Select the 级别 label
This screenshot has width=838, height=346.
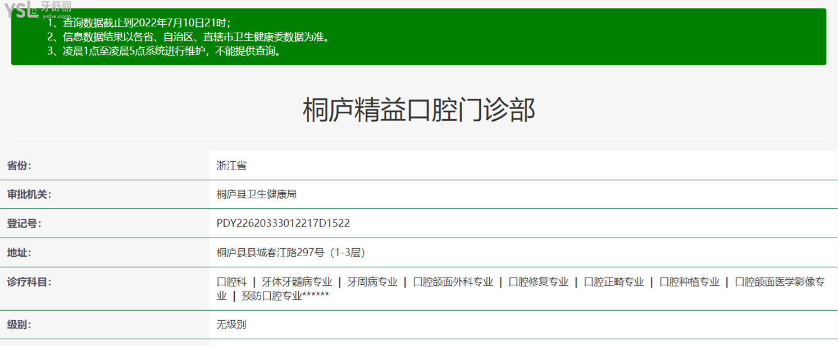click(19, 325)
